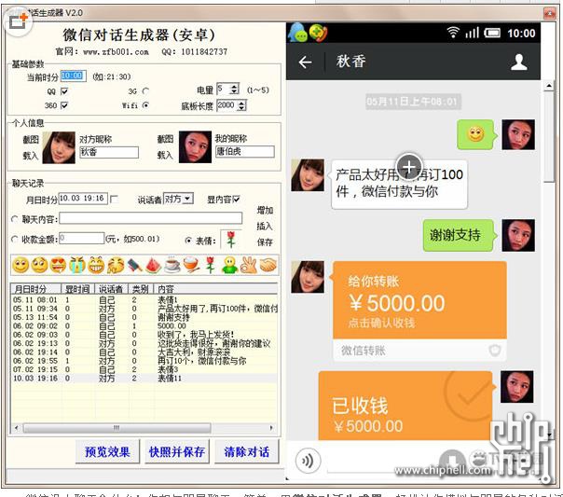Pick the lovestruck face emoji
This screenshot has width=563, height=497.
(39, 266)
